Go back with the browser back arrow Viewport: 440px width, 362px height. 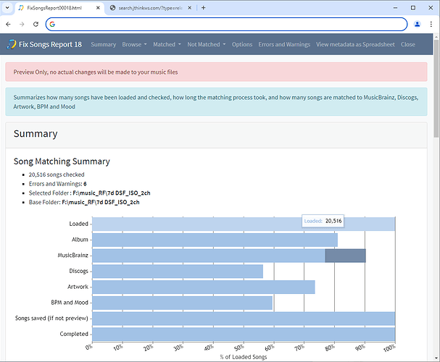pos(8,25)
